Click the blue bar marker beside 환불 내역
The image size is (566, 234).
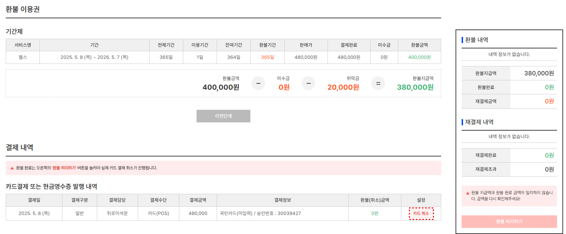click(462, 40)
